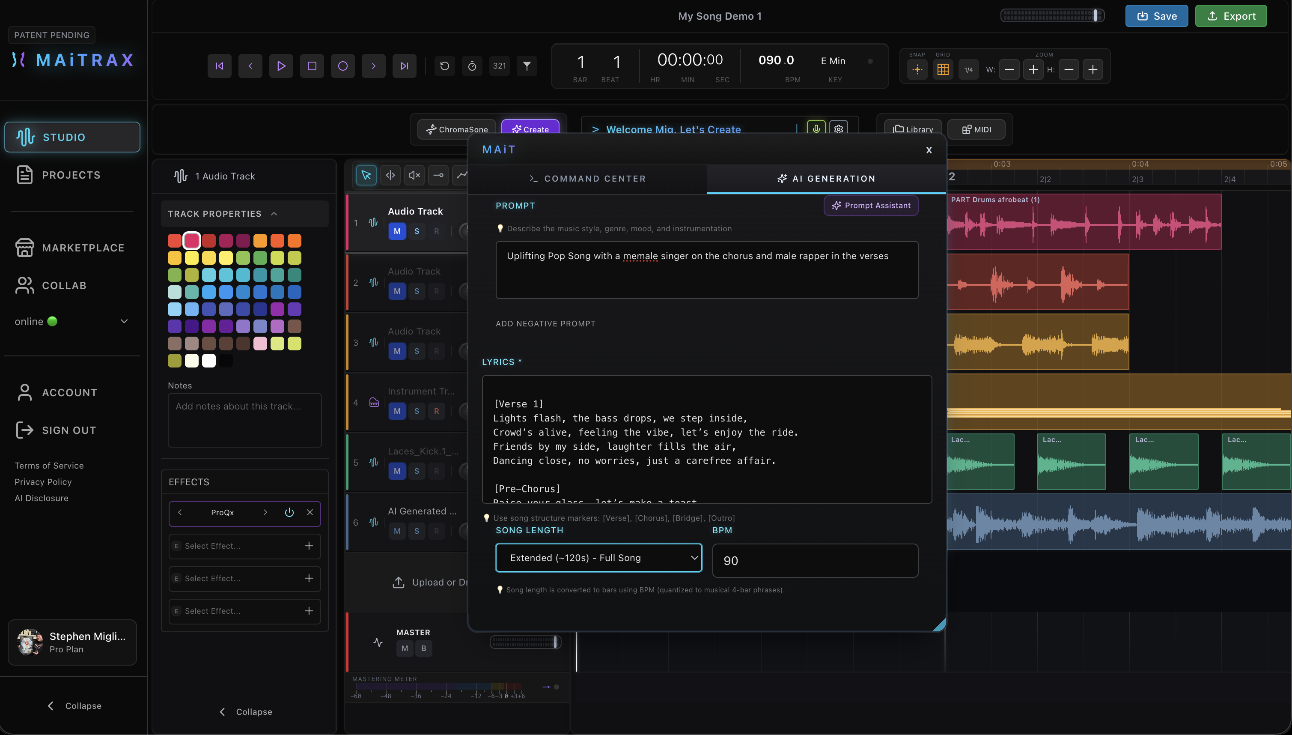Screen dimensions: 1292x735
Task: Select the split clip tool
Action: pyautogui.click(x=390, y=175)
